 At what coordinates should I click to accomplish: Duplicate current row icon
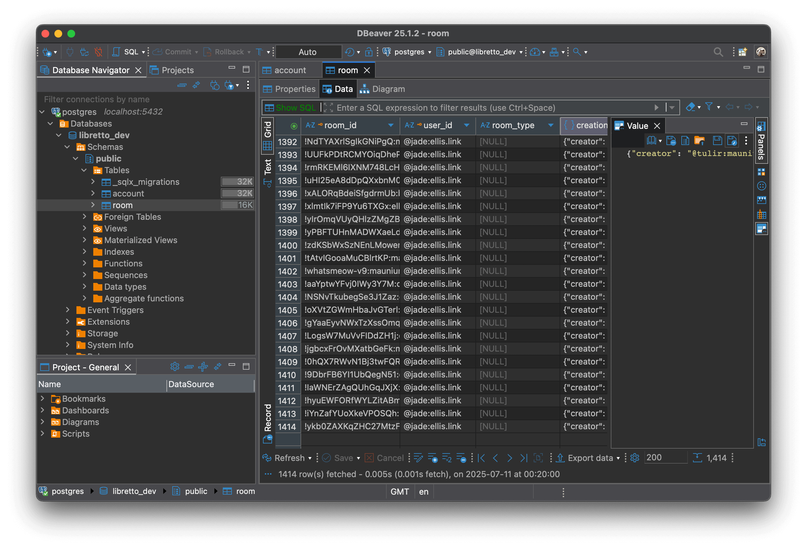pos(447,458)
